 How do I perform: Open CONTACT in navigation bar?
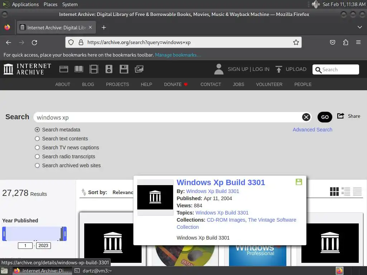click(x=211, y=85)
